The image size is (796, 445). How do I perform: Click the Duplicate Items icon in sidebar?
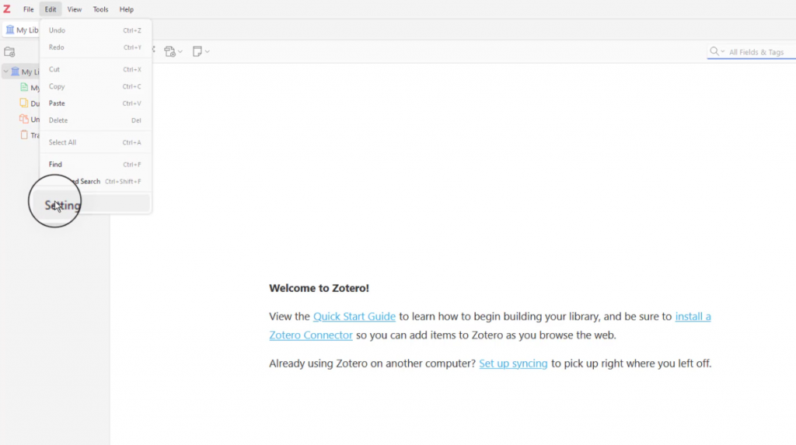(x=24, y=103)
